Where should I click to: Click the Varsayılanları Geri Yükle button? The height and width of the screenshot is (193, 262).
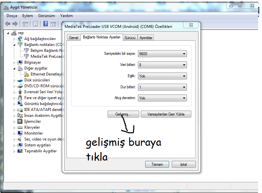click(166, 114)
